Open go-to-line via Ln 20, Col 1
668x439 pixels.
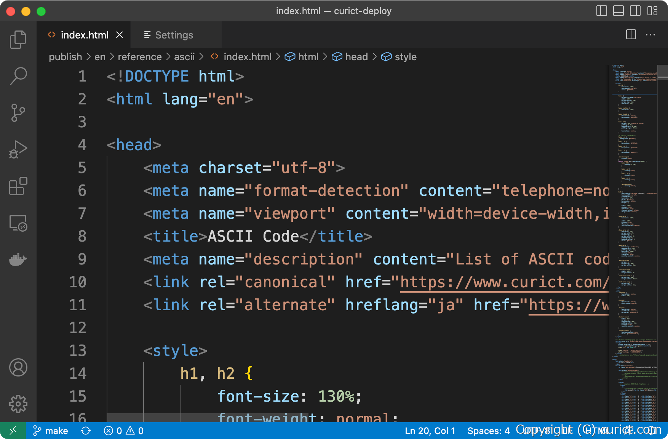(430, 430)
